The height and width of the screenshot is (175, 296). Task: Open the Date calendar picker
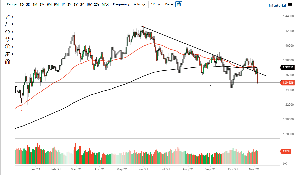point(179,4)
